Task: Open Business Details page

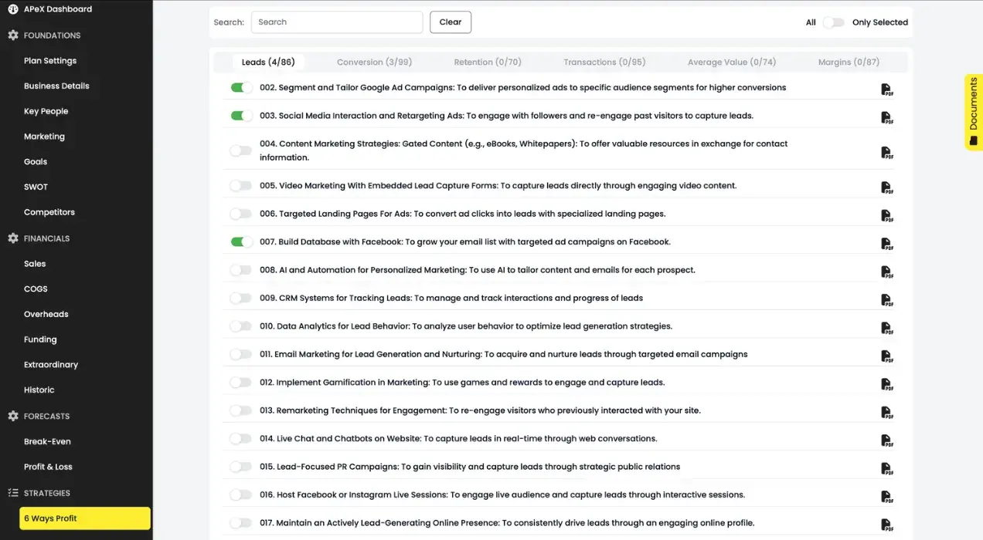Action: coord(56,86)
